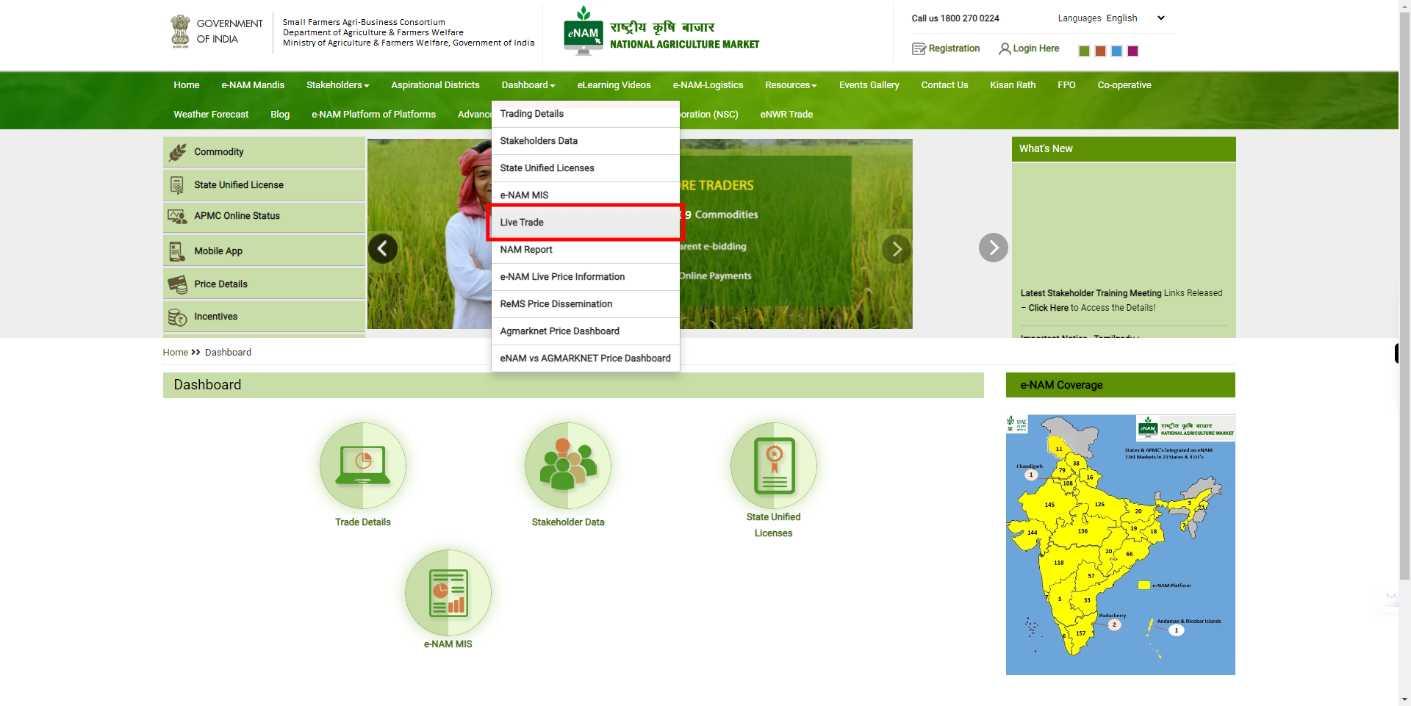Open Kisan Rath nav item

pyautogui.click(x=1013, y=85)
